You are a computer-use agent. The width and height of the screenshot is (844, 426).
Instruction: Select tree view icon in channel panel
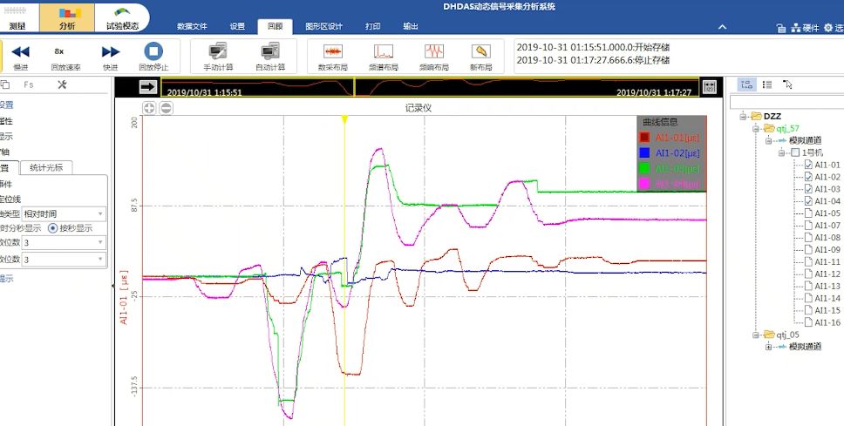pos(746,85)
